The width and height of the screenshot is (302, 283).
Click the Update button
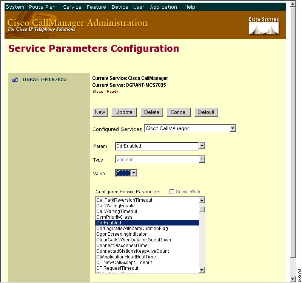coord(124,112)
